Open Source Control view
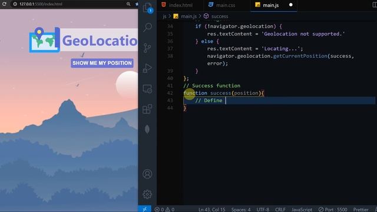Screen dimensions: 377x212 147,48
